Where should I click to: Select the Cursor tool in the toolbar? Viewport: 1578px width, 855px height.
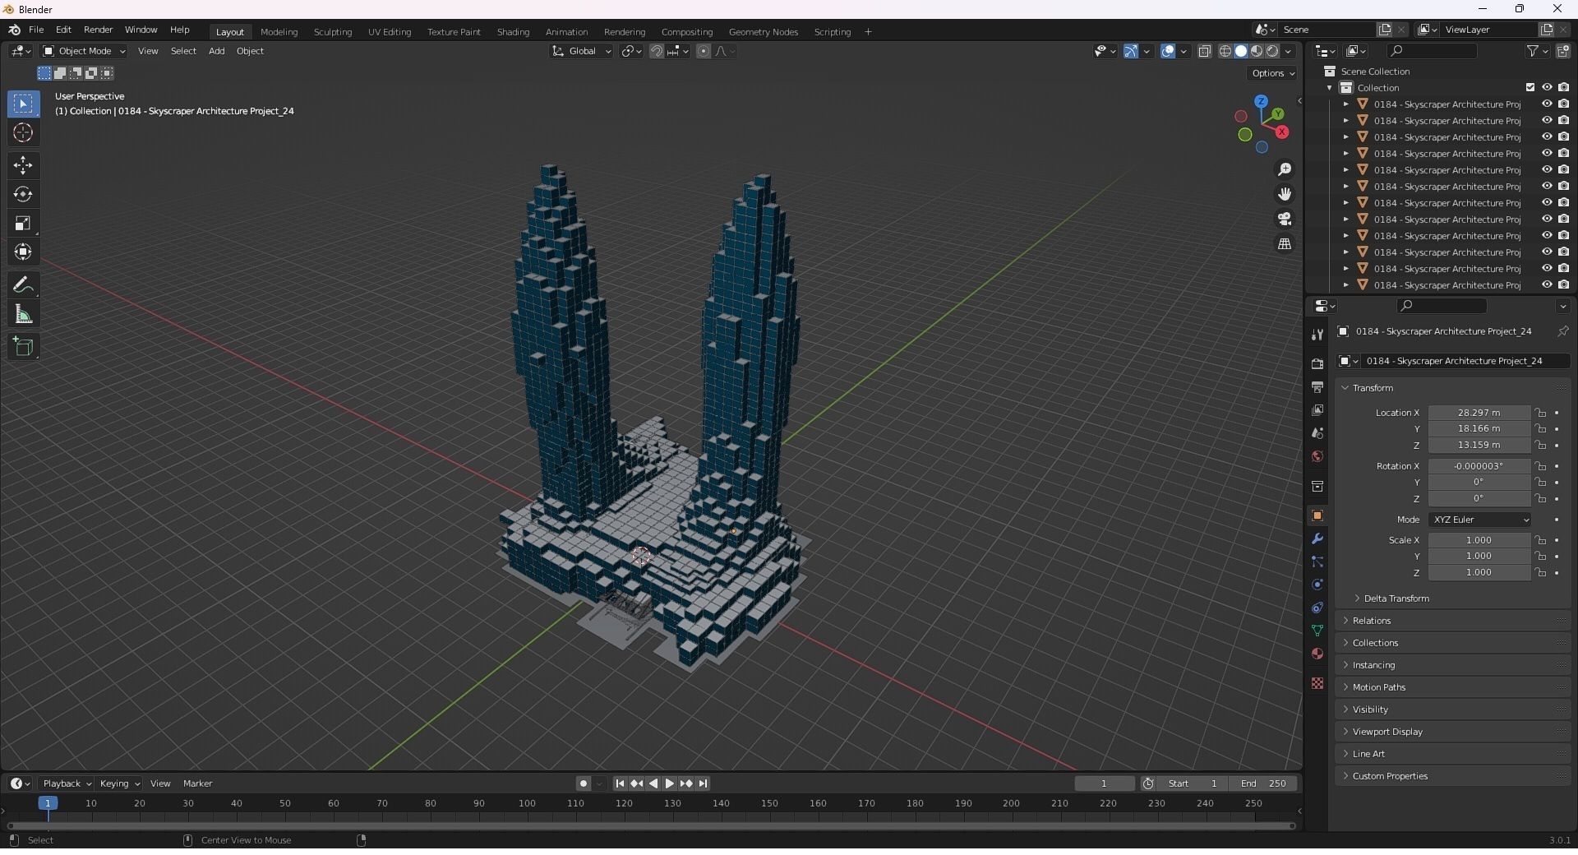[x=23, y=132]
